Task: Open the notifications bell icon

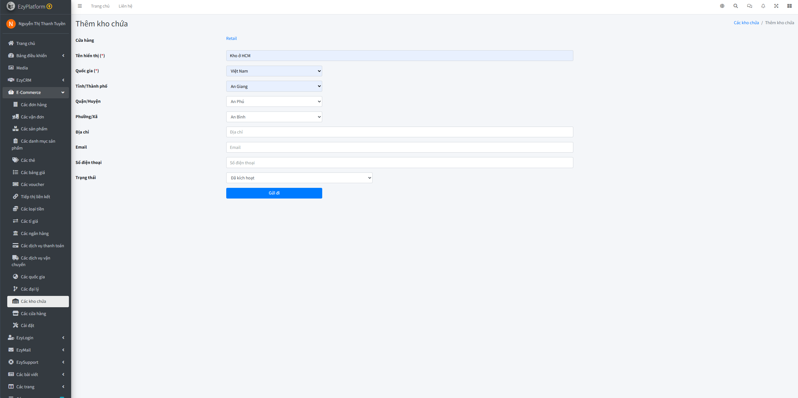Action: (763, 6)
